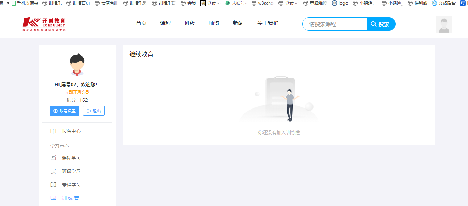Open the 职培首页 bookmark
Image resolution: width=468 pixels, height=206 pixels.
coord(78,3)
